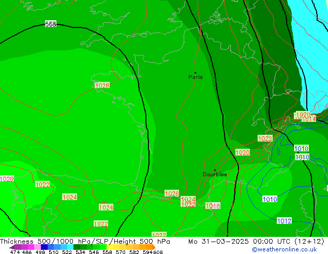
Task: Click the cyan legend swatch
Action: (x=70, y=247)
